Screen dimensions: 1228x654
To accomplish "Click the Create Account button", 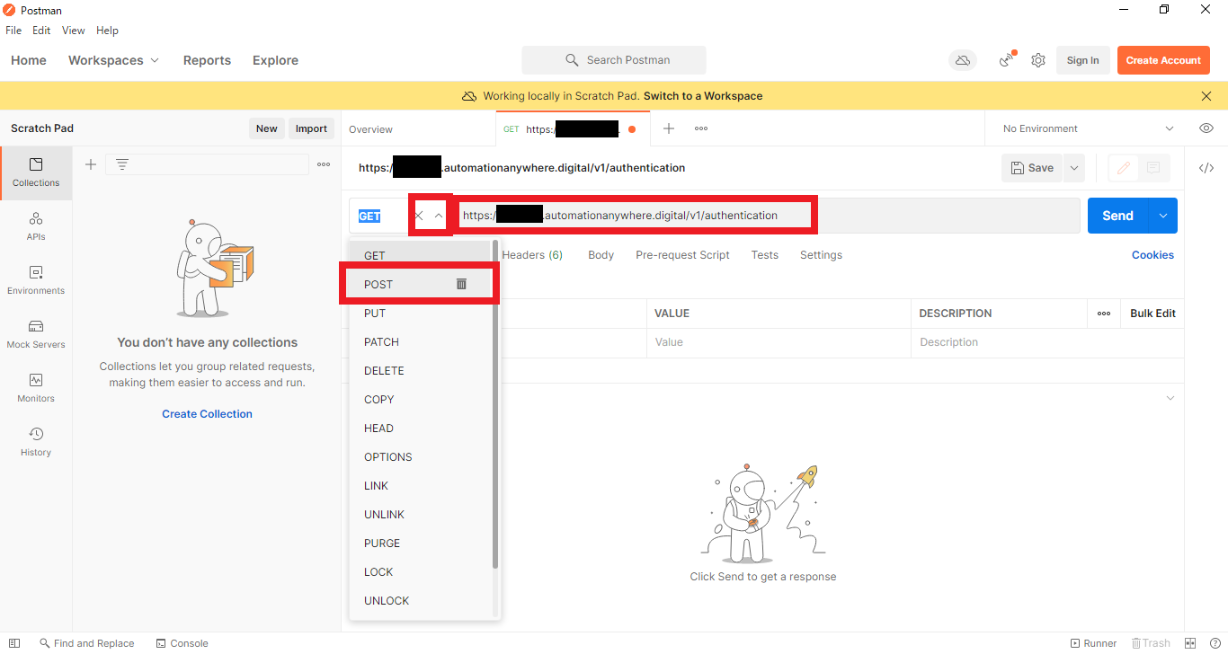I will 1163,60.
